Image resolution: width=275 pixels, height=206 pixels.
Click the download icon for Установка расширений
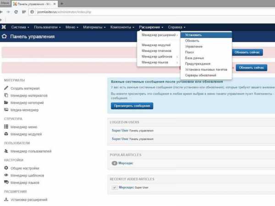[6, 199]
